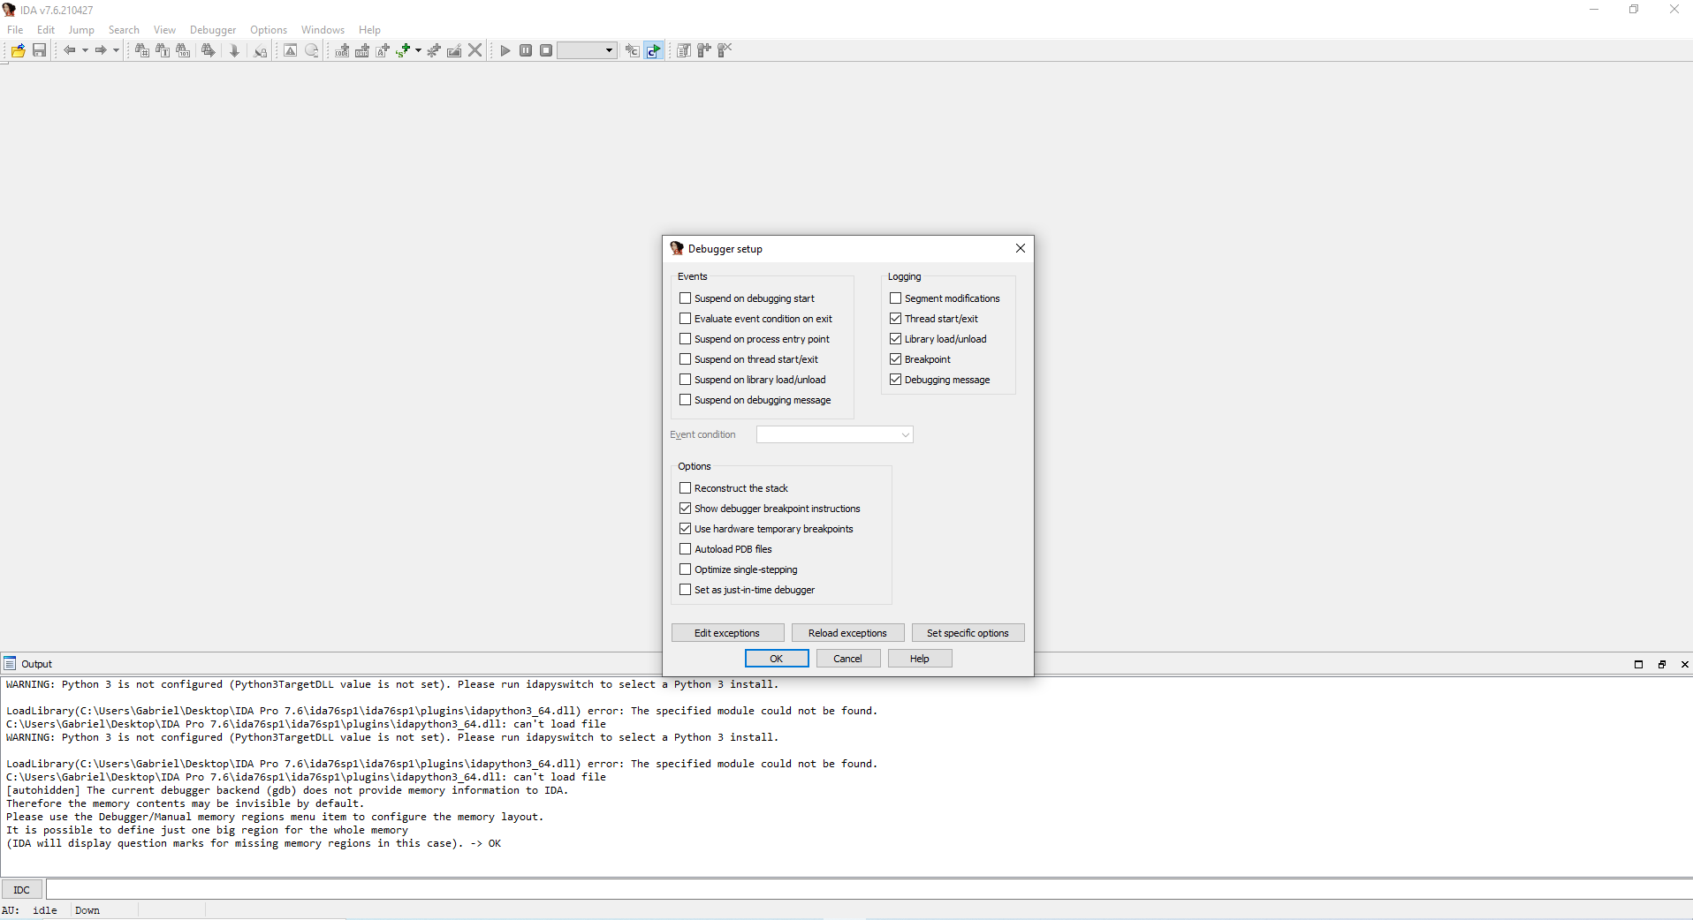The image size is (1693, 920).
Task: Click the Search byte sequence binoculars icon
Action: (x=183, y=50)
